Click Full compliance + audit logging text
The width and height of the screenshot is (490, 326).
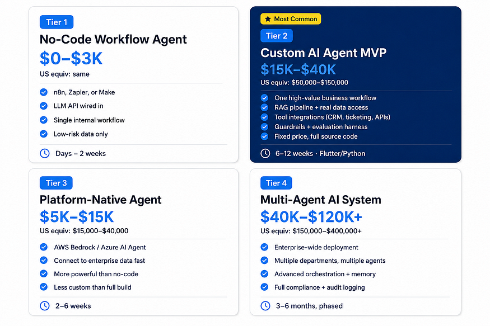[x=320, y=287]
